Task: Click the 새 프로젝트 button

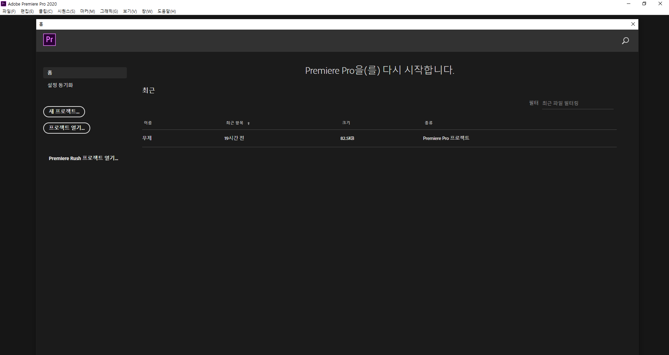Action: [64, 112]
